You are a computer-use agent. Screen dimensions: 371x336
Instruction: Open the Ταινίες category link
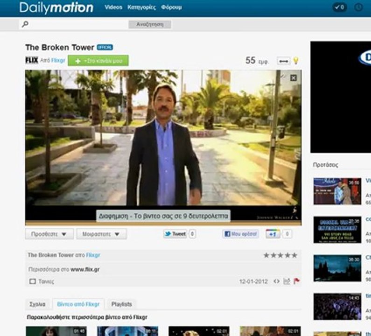46,281
